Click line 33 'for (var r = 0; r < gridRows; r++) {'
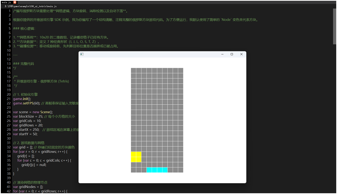Viewport: 337px width, 194px height. pos(40,152)
